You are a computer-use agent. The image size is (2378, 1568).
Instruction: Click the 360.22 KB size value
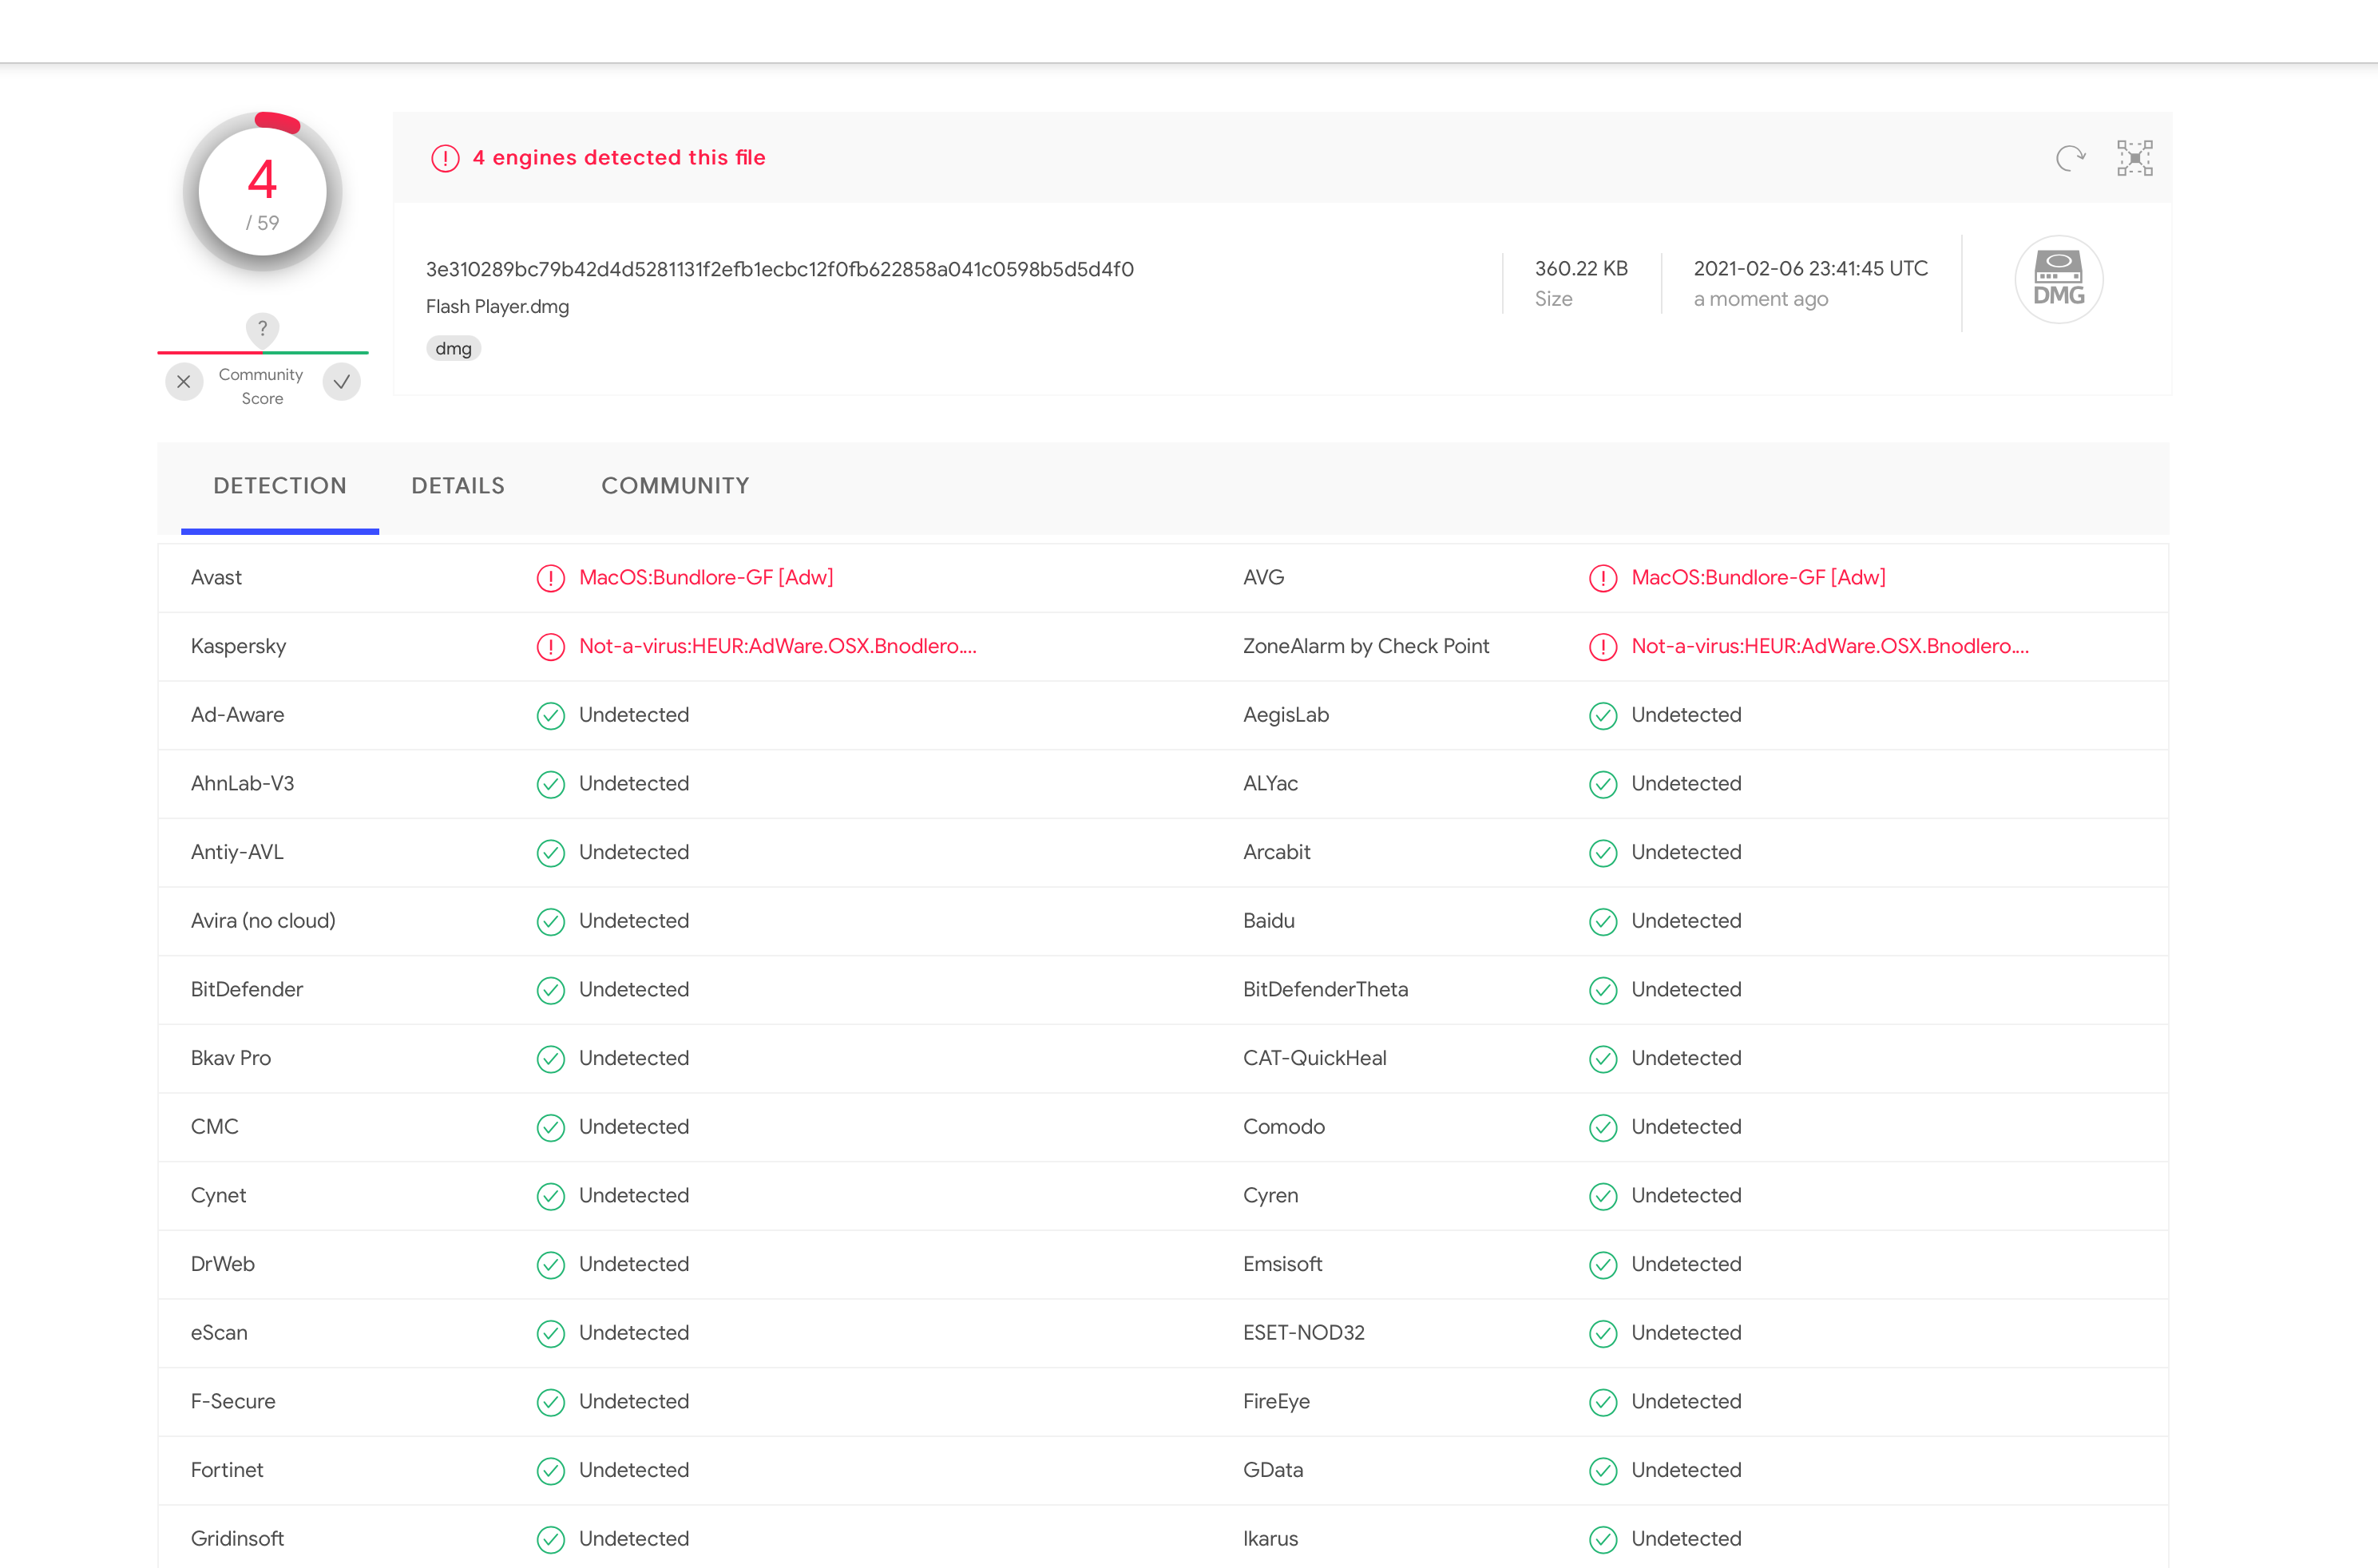[x=1581, y=268]
